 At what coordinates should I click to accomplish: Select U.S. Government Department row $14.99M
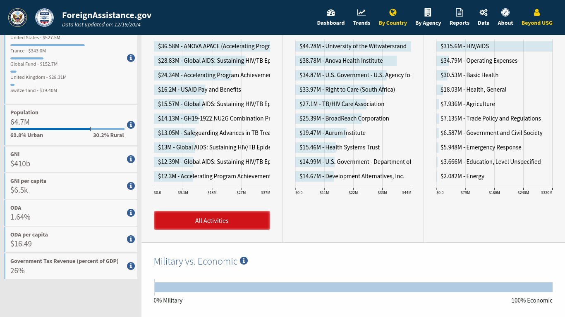[x=353, y=162]
